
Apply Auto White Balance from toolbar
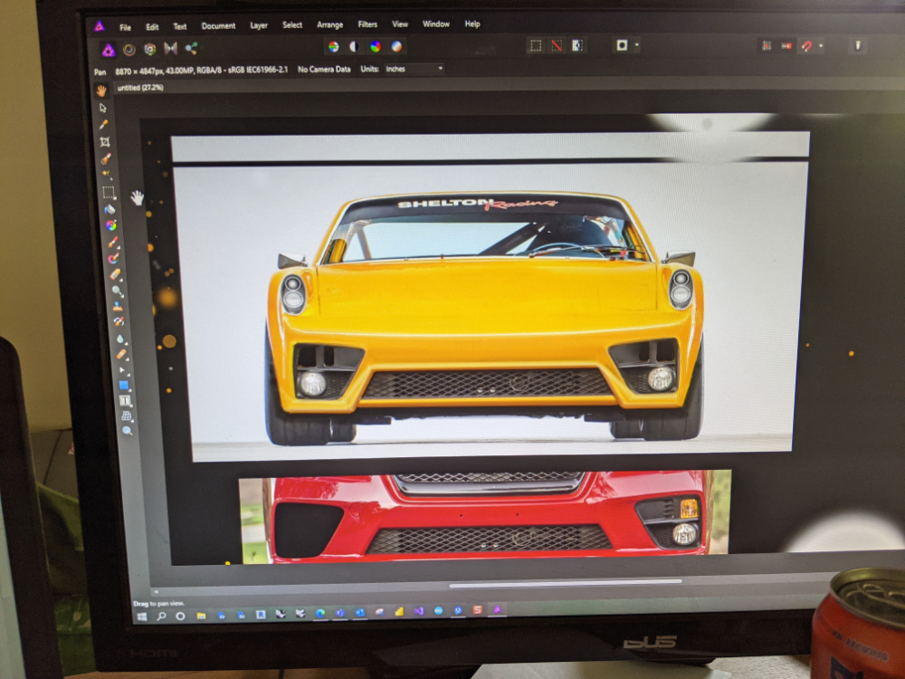coord(395,47)
